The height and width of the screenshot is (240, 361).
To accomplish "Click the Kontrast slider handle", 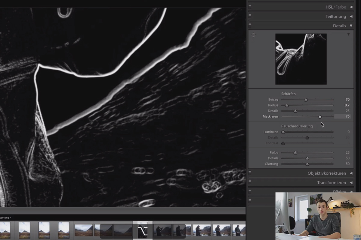I will click(x=283, y=143).
